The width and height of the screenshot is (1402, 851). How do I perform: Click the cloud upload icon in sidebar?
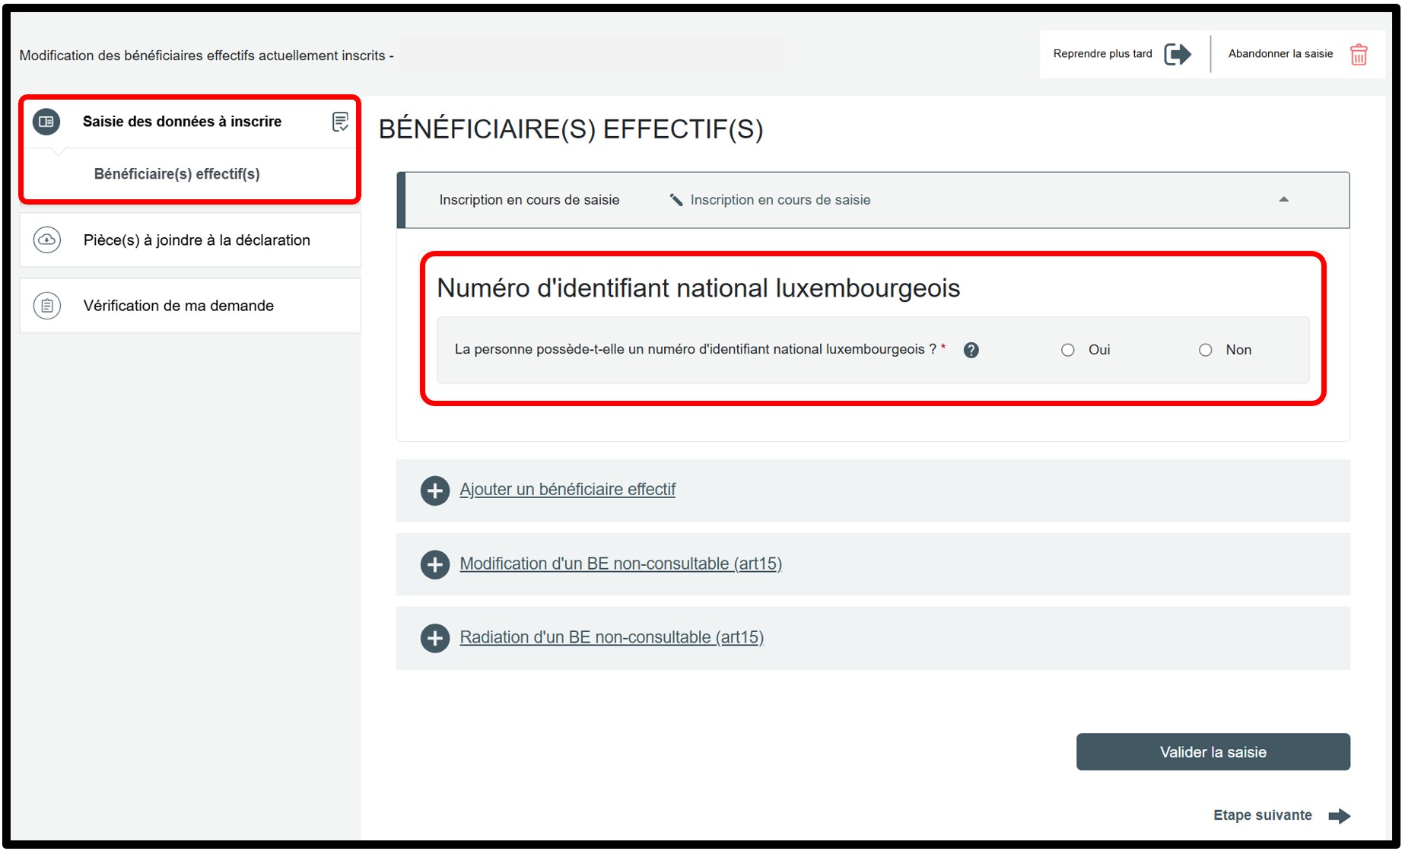click(47, 240)
